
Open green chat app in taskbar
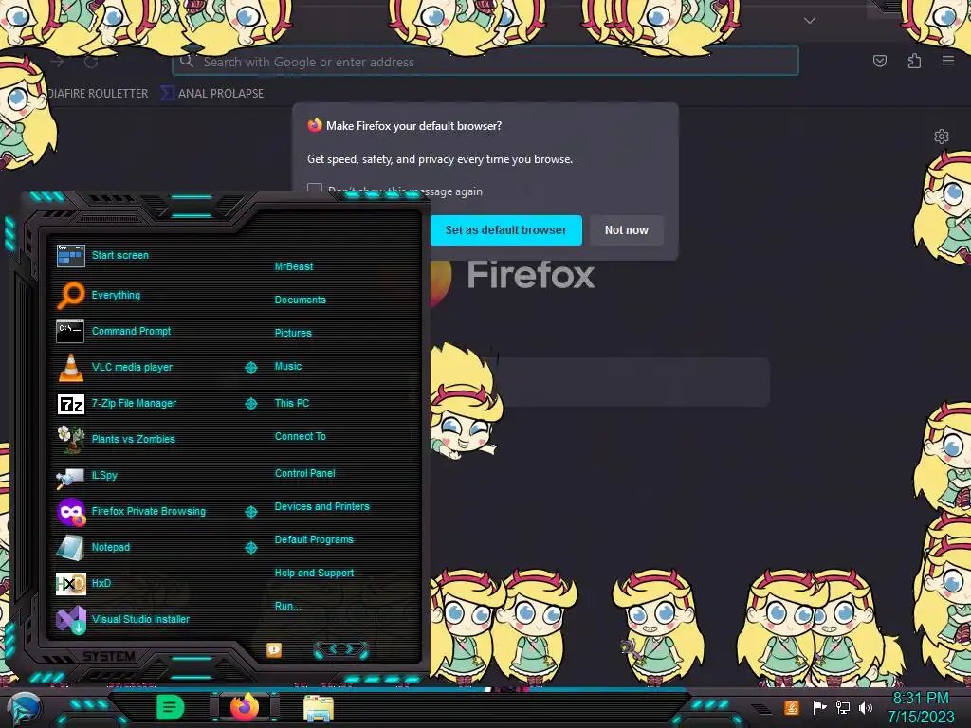[x=171, y=707]
